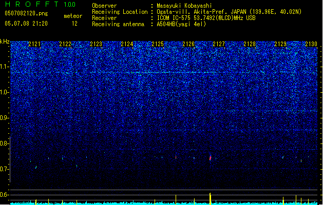Select the ICOM IC-575 receiver description
Image resolution: width=323 pixels, height=205 pixels.
[x=206, y=18]
